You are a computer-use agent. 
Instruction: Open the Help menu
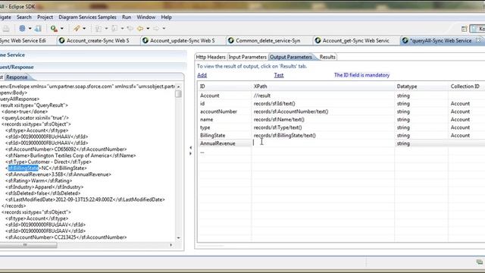coord(167,17)
